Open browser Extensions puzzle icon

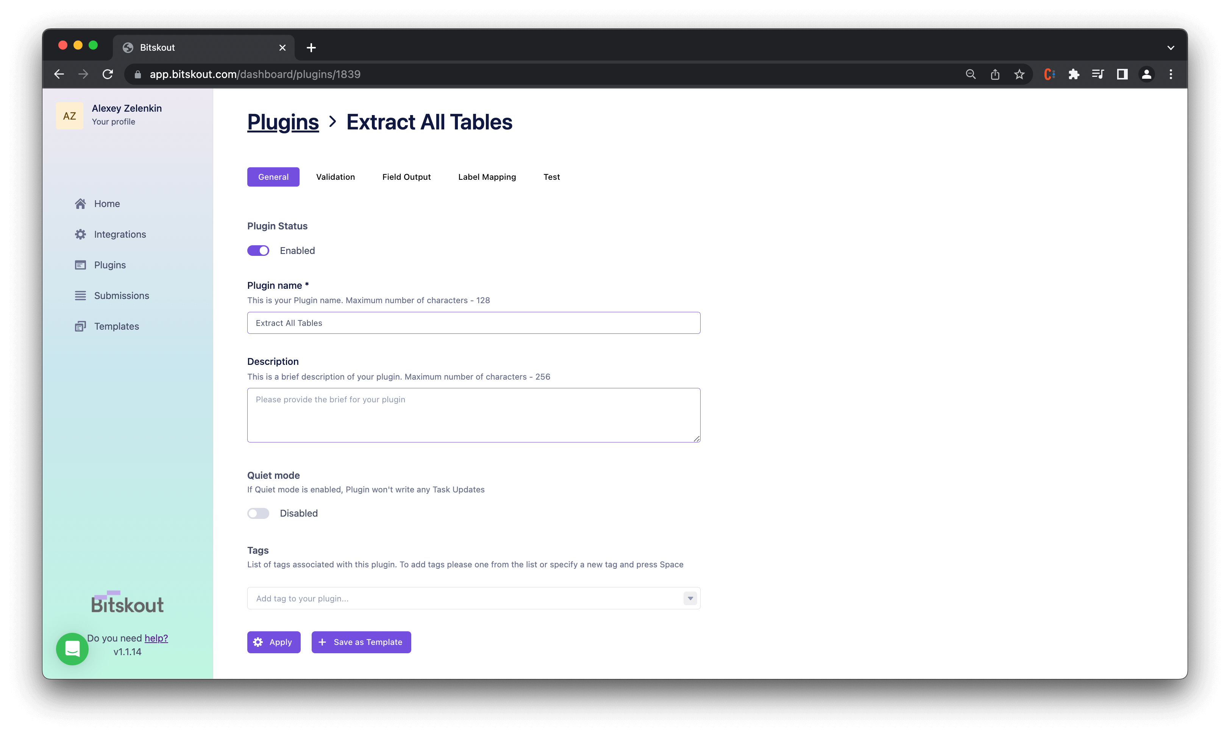(1073, 74)
